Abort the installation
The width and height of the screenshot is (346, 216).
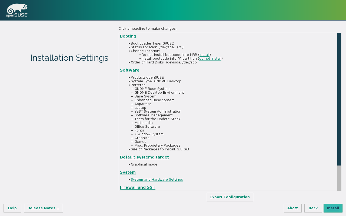coord(292,208)
